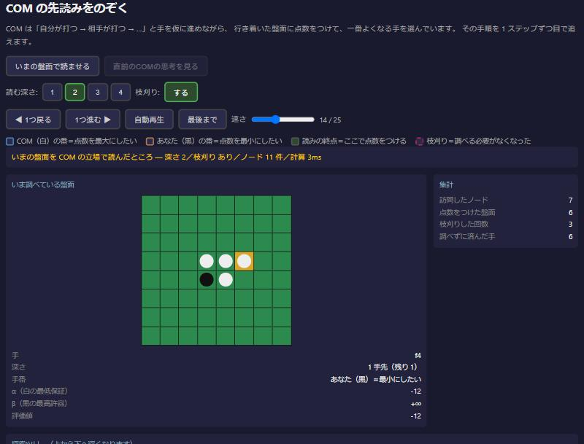This screenshot has height=444, width=584.
Task: Click the depth value 1 手先（残り 1）
Action: (394, 367)
